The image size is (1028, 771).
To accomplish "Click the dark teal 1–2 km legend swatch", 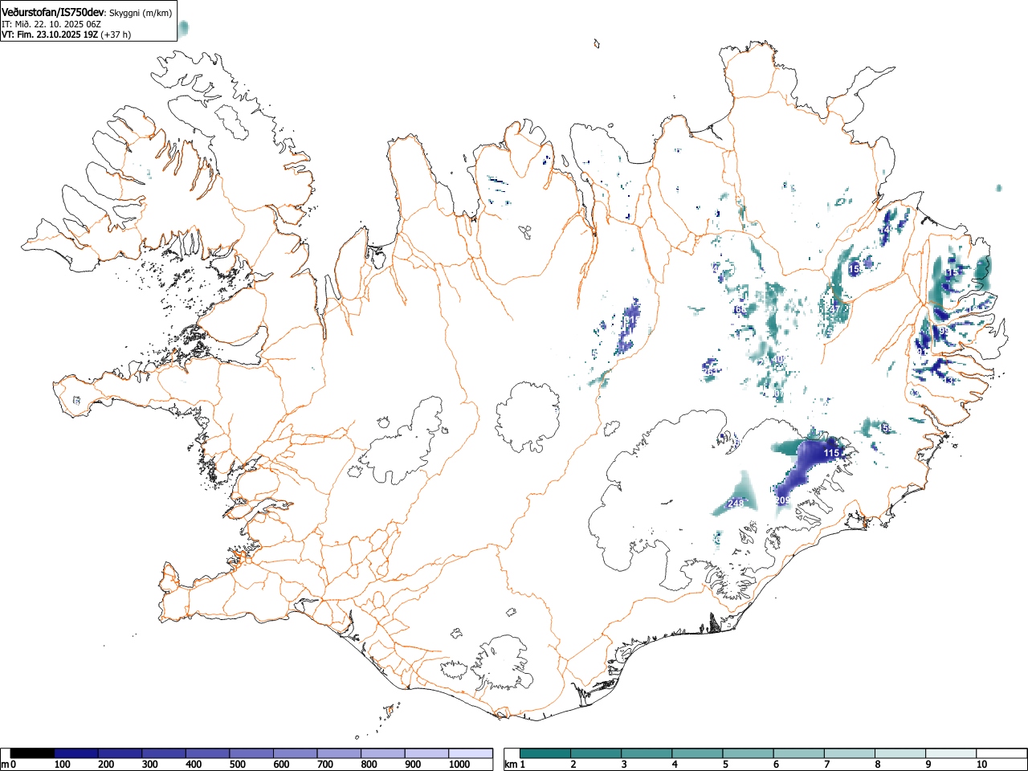I will 545,753.
